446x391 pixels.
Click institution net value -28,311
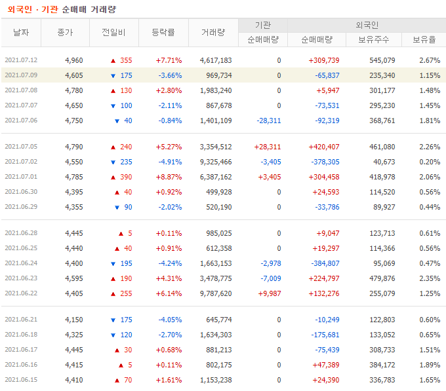tap(269, 121)
